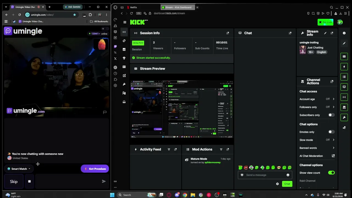Open the wrench icon in Kick left sidebar

124,84
